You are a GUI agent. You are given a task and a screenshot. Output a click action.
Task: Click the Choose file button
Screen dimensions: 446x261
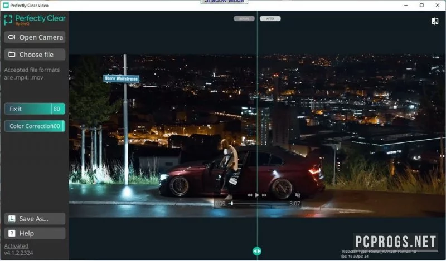[x=35, y=55]
